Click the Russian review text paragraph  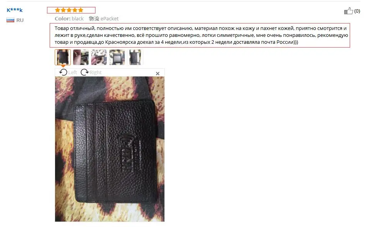[200, 35]
